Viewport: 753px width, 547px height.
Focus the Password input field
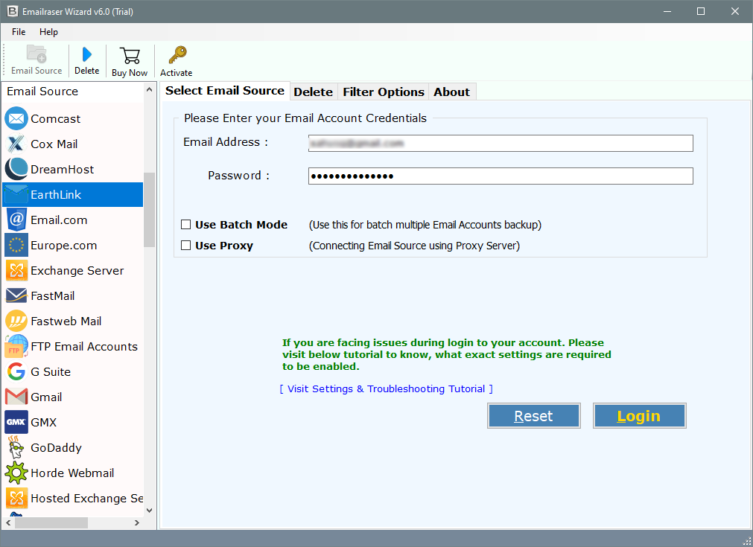[x=501, y=176]
